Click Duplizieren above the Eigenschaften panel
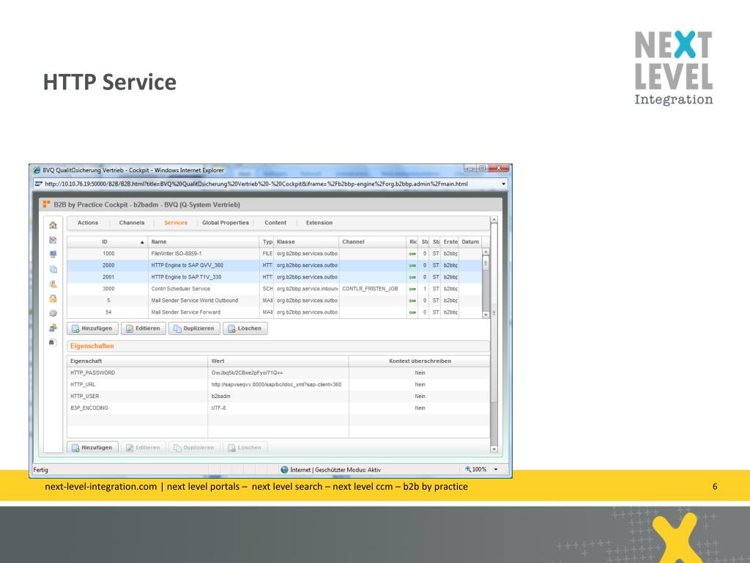Screen dimensions: 750x563 194,328
